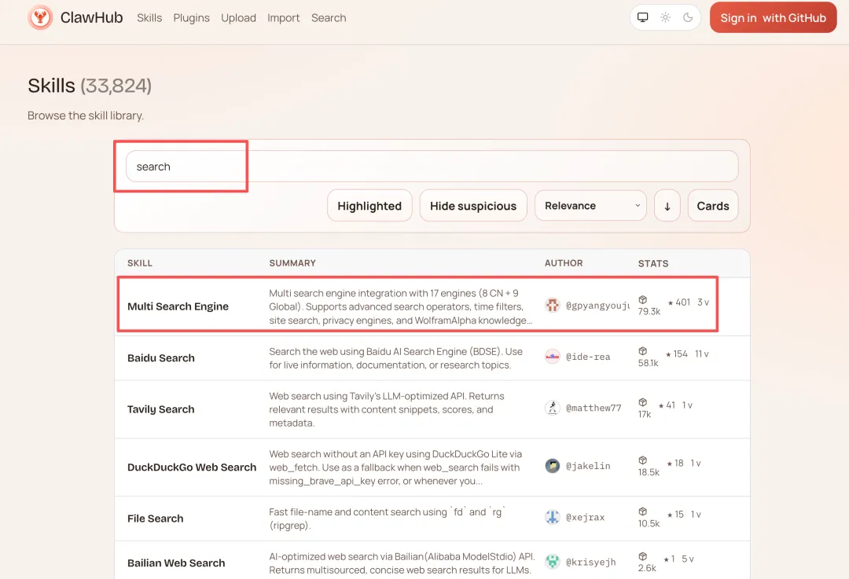Click Sign in with GitHub button
This screenshot has height=579, width=849.
pyautogui.click(x=773, y=18)
